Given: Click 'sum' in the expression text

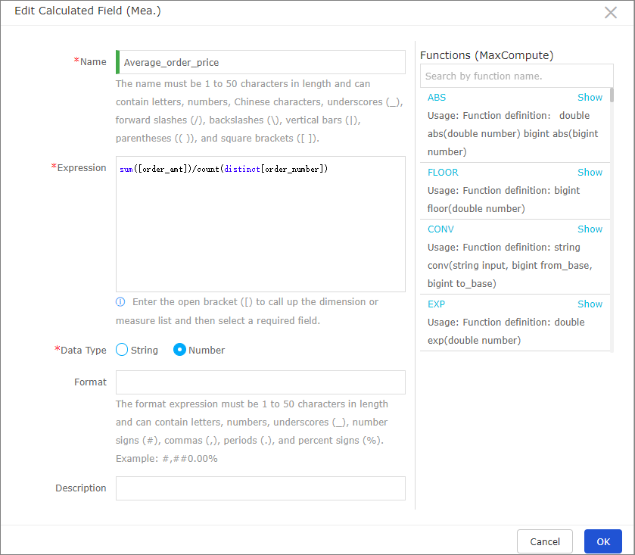Looking at the screenshot, I should (x=126, y=169).
